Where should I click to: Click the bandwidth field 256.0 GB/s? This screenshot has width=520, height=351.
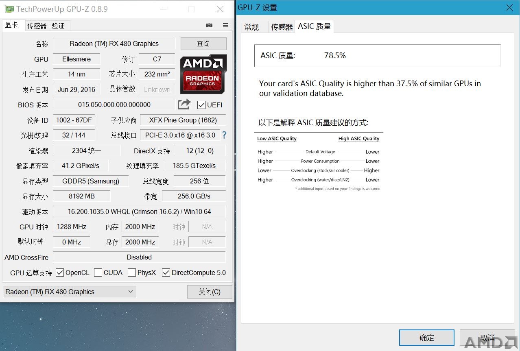pyautogui.click(x=194, y=196)
